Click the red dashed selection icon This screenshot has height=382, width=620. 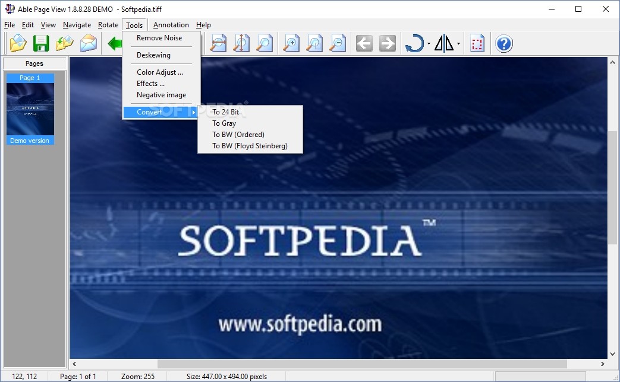(x=477, y=43)
